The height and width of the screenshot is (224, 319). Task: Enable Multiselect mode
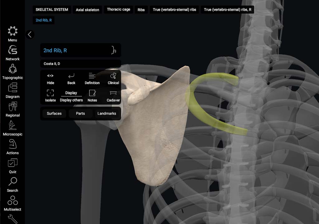(x=12, y=203)
